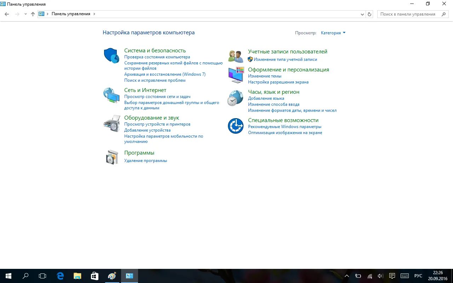Viewport: 453px width, 283px height.
Task: Click Рекомендуемые Windows параметры link
Action: click(x=285, y=127)
